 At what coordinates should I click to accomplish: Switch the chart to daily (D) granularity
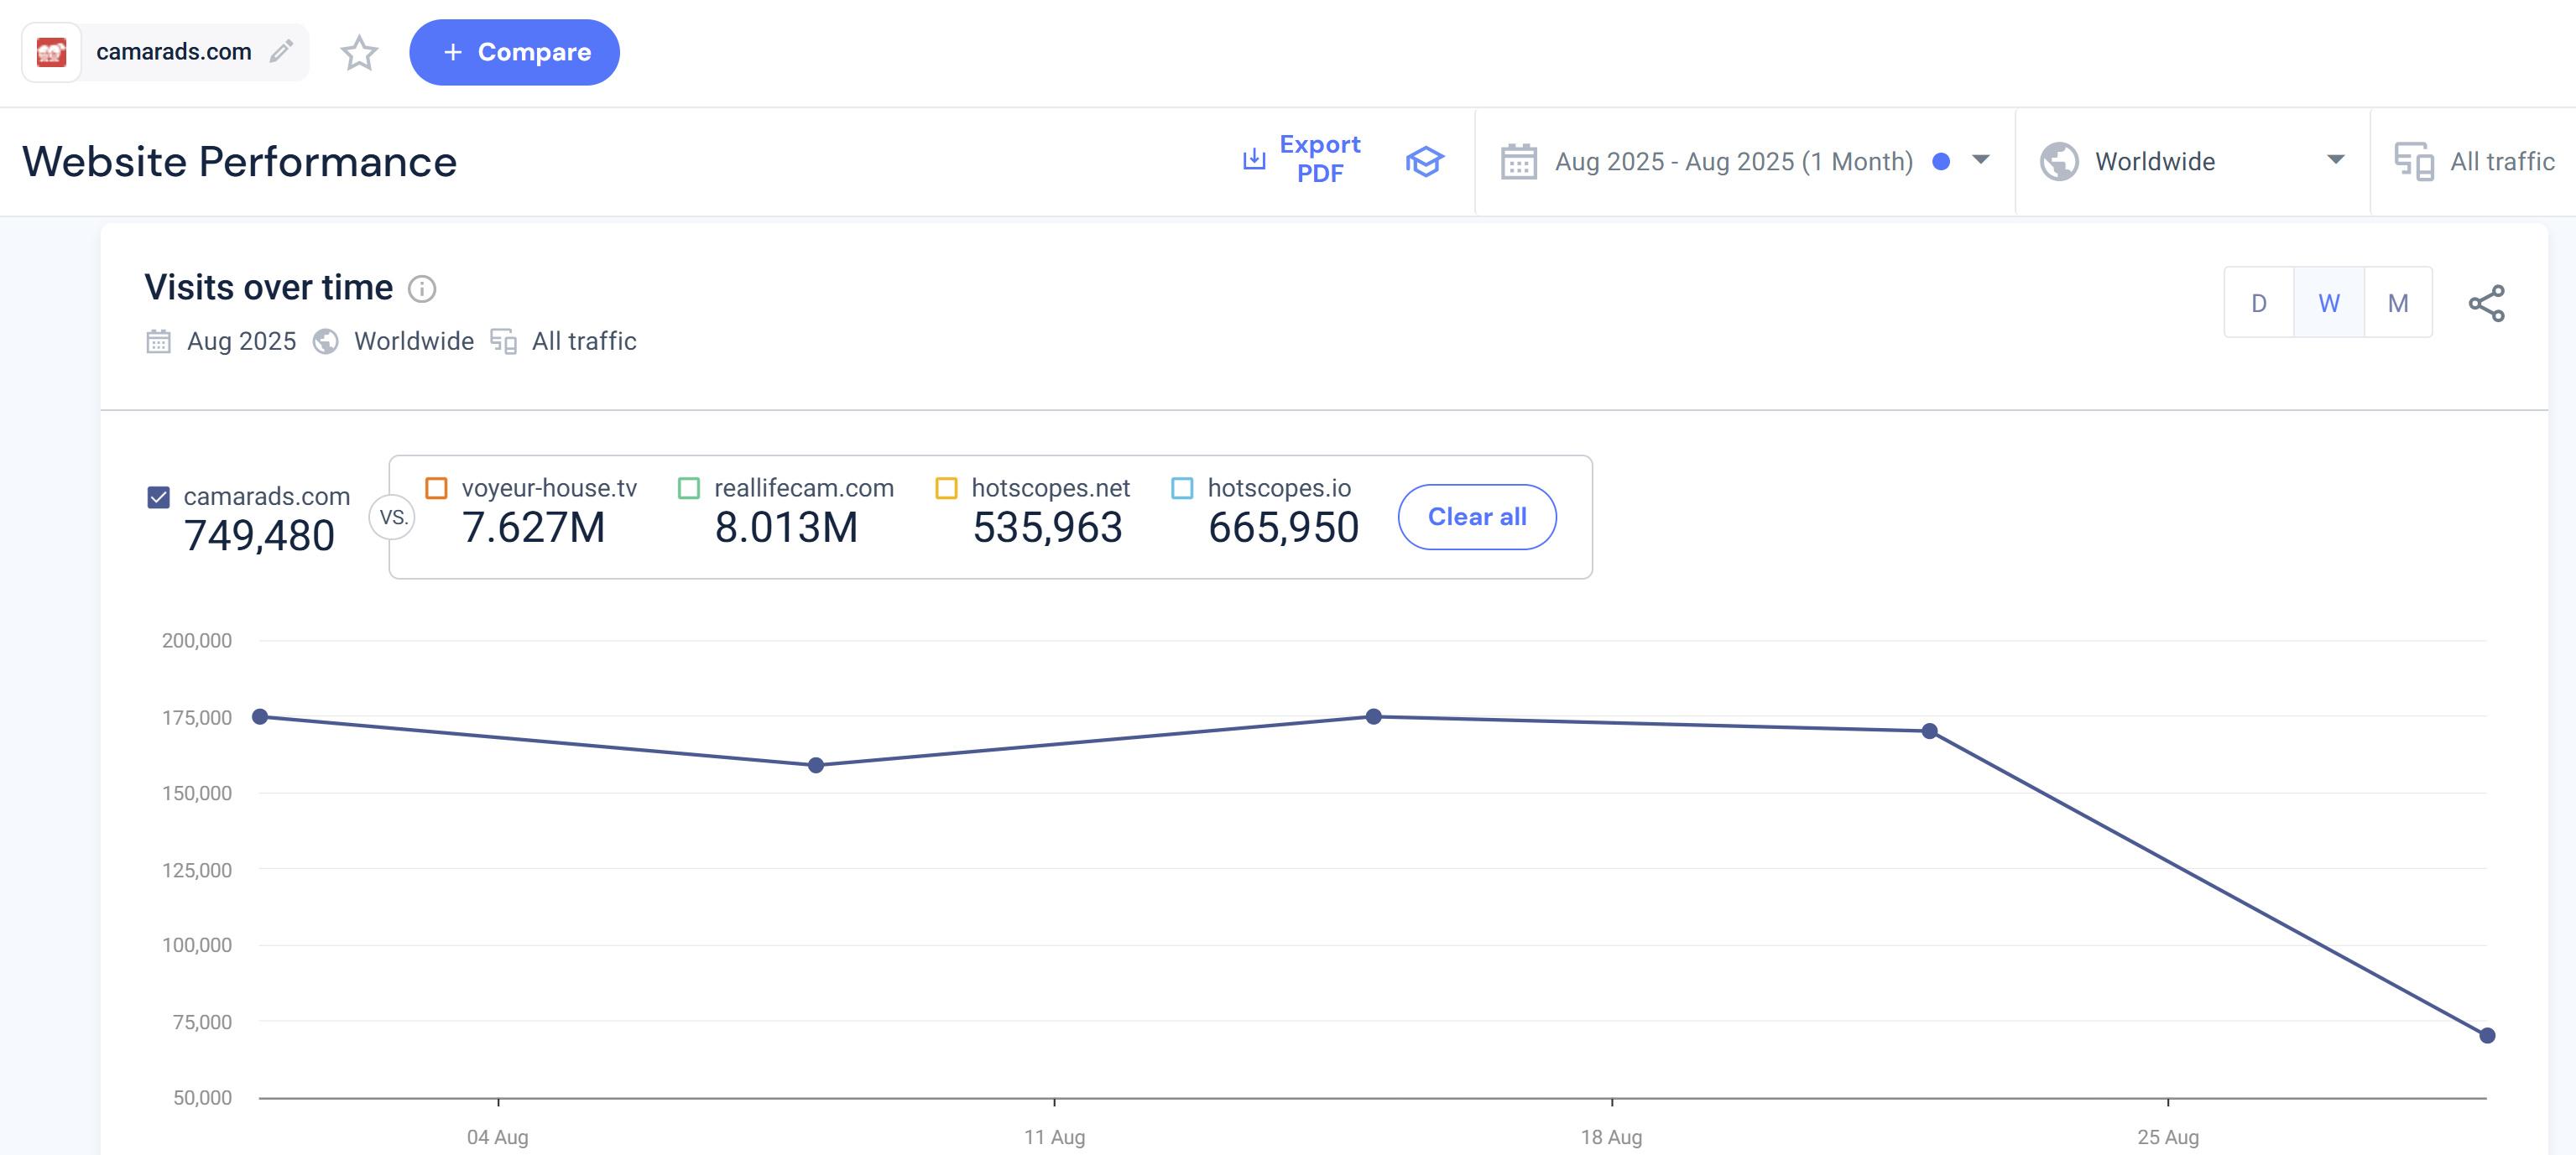tap(2258, 303)
